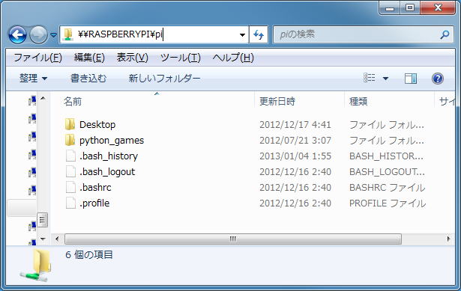Click the horizontal scrollbar left arrow
The height and width of the screenshot is (291, 461).
point(57,239)
